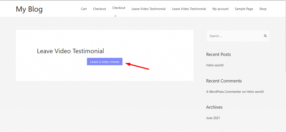Open the Shop menu item
The height and width of the screenshot is (132, 286).
coord(263,9)
